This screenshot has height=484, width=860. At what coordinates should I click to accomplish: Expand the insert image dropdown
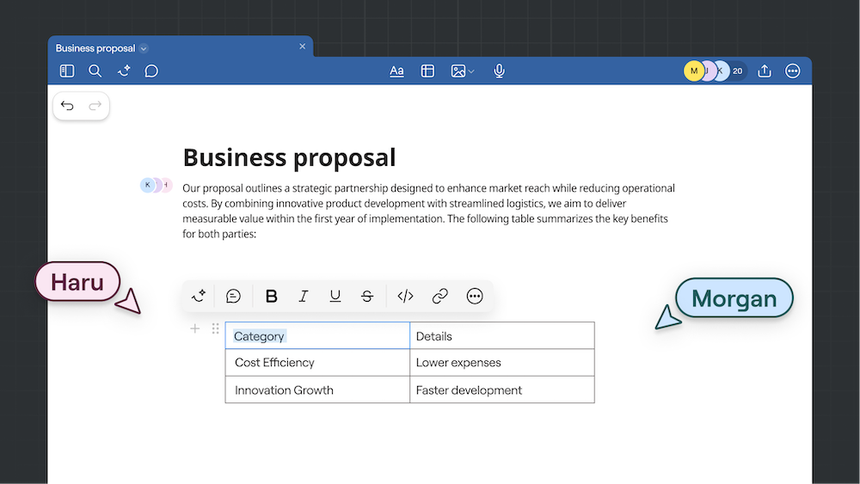pyautogui.click(x=471, y=71)
